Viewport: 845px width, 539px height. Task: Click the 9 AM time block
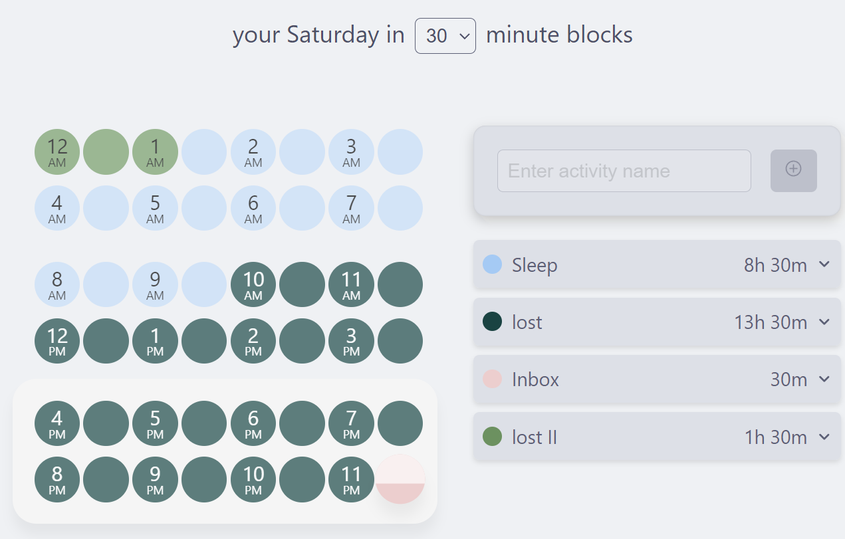tap(155, 284)
